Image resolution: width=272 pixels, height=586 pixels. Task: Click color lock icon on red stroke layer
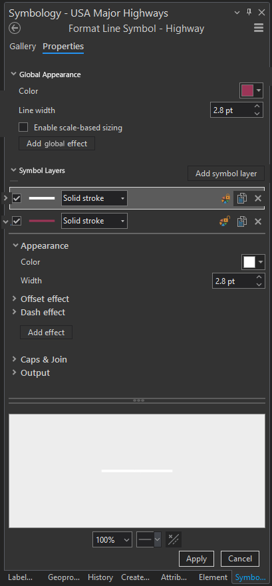click(225, 221)
